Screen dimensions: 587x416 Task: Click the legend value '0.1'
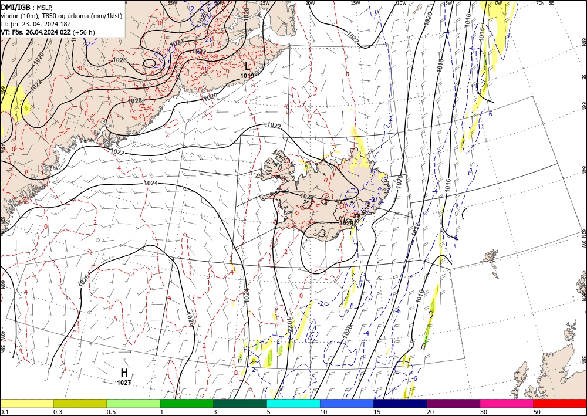4,412
